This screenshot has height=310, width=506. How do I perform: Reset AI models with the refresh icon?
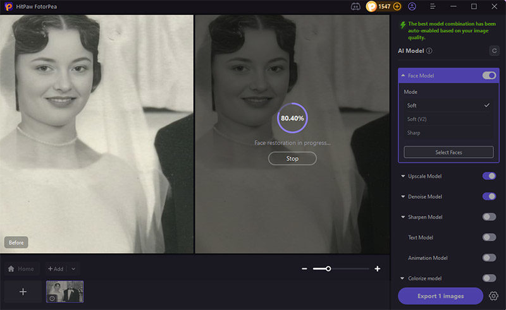[x=494, y=51]
